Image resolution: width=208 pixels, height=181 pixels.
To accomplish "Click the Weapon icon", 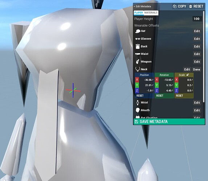I will tap(138, 62).
